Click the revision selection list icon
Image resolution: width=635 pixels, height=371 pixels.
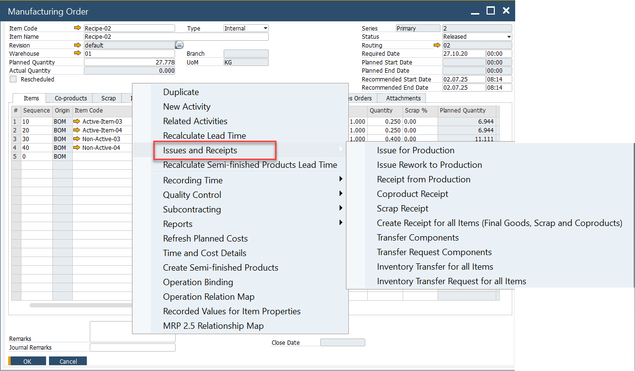point(179,45)
